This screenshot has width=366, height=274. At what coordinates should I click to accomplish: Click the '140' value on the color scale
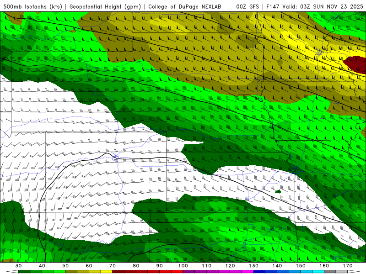tap(277, 266)
